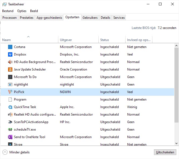The image size is (179, 159).
Task: Click the HD Audio Background speaker icon
Action: point(10,62)
